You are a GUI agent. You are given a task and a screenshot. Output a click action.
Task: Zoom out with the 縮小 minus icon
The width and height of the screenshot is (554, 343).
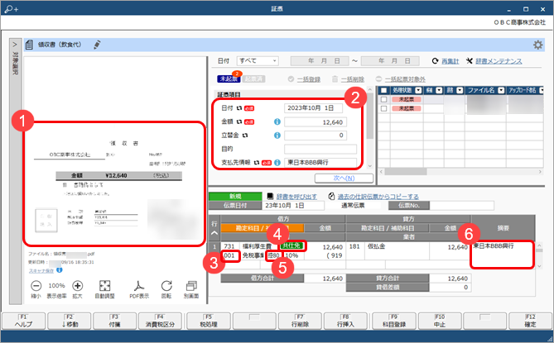36,285
